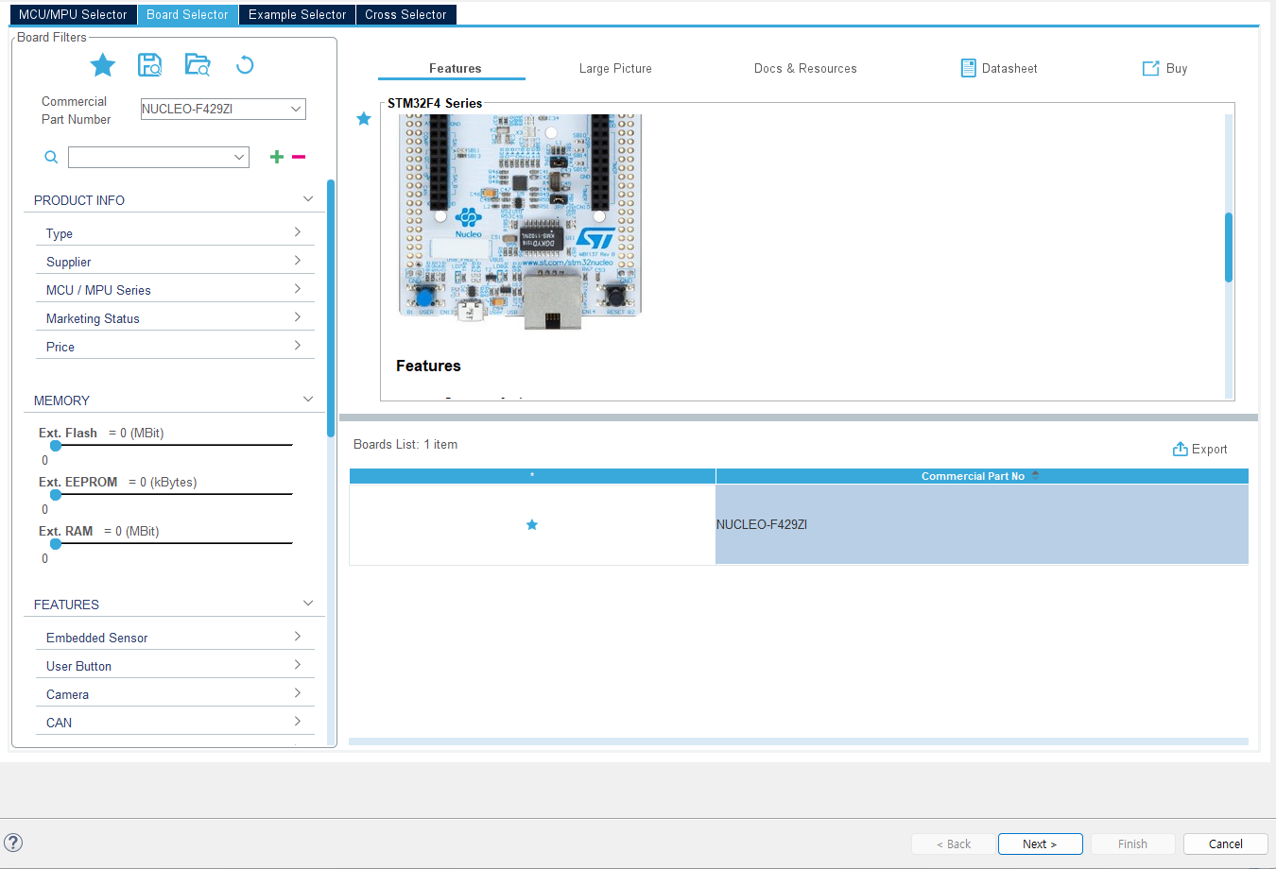
Task: Open the Docs & Resources tab
Action: click(805, 68)
